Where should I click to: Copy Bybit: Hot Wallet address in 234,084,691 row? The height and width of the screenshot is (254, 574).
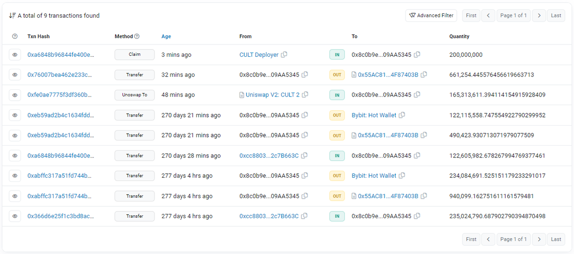pos(402,176)
